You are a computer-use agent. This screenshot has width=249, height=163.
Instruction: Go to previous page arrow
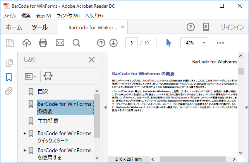coord(101,43)
